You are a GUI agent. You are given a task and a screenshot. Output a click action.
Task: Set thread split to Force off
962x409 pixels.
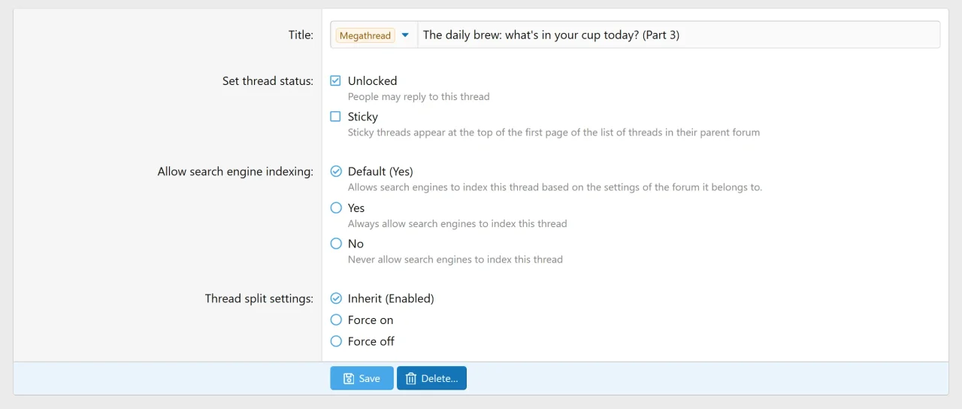click(x=336, y=341)
